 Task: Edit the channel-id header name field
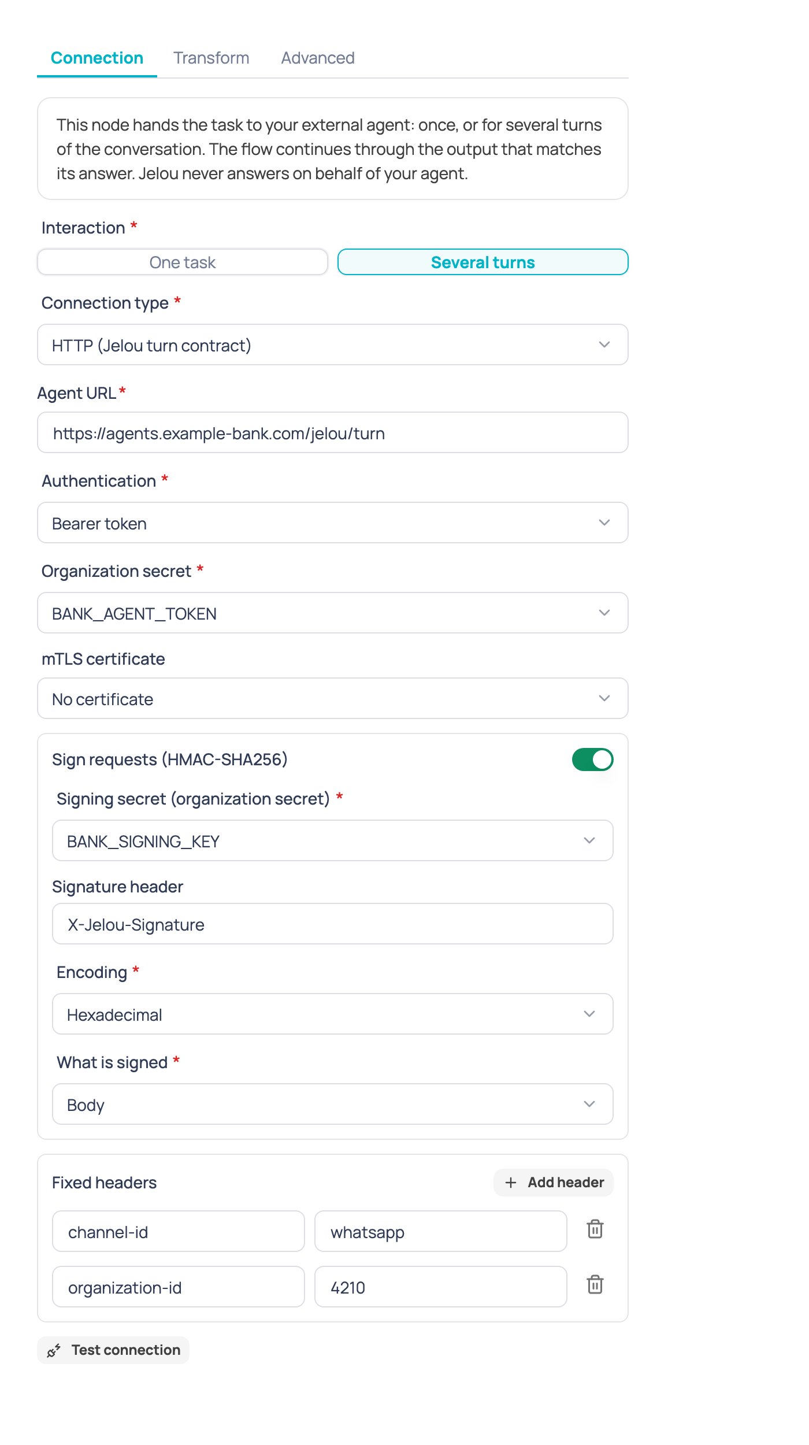pos(179,1231)
